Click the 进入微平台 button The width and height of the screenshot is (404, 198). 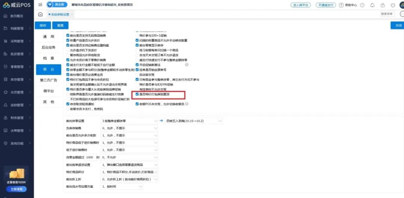pos(300,5)
